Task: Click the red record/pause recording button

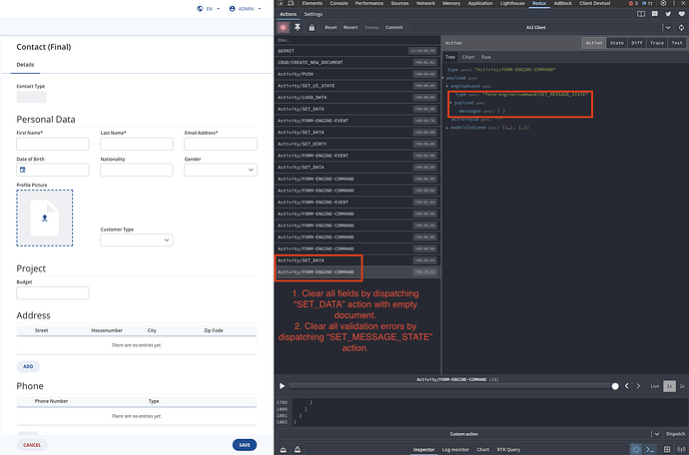Action: [283, 27]
